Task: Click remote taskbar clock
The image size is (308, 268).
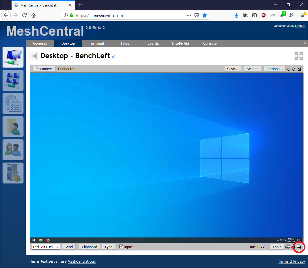Action: [291, 240]
